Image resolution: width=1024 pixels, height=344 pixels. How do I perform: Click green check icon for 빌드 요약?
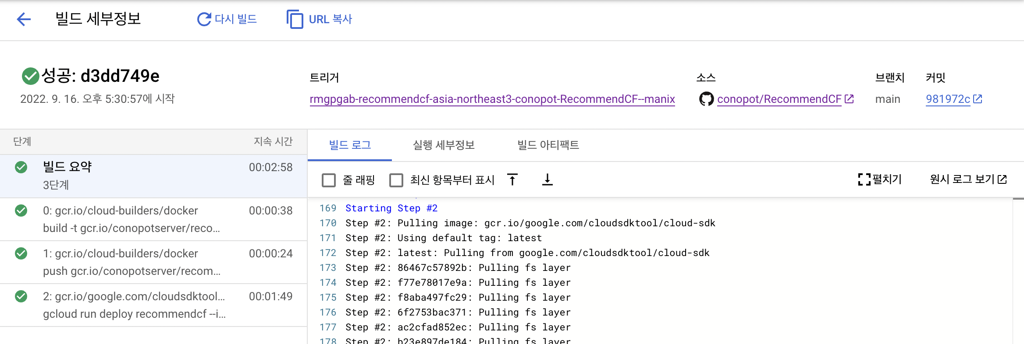click(x=21, y=167)
